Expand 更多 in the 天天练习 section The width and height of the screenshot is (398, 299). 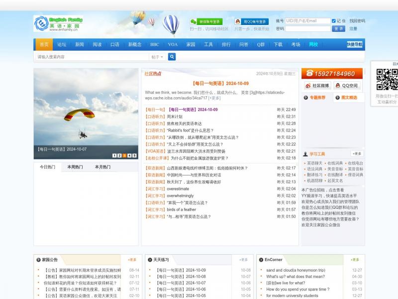click(243, 260)
